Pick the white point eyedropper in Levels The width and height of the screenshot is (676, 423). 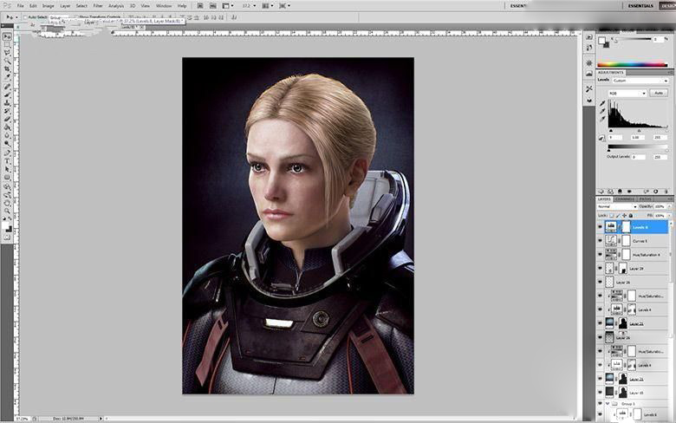click(602, 119)
